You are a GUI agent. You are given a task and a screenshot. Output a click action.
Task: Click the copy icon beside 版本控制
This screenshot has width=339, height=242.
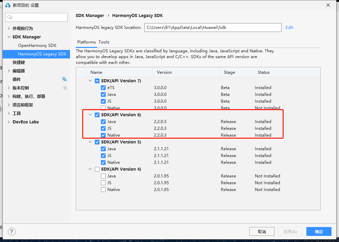tap(65, 88)
